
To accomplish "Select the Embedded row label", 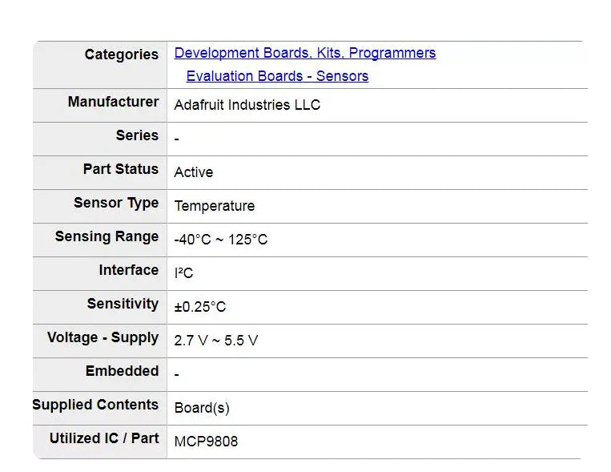I will (122, 371).
